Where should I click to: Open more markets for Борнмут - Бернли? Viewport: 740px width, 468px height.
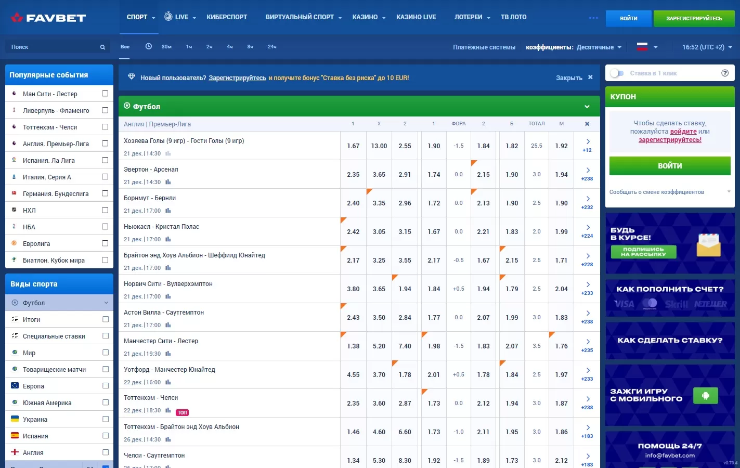point(587,203)
